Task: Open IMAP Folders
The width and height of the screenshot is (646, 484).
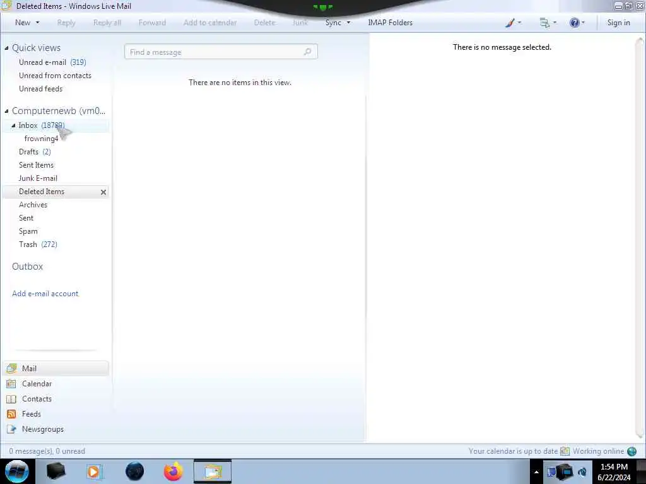Action: pyautogui.click(x=390, y=23)
